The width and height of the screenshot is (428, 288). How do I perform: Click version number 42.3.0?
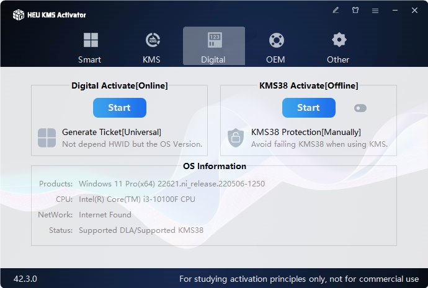click(x=25, y=279)
